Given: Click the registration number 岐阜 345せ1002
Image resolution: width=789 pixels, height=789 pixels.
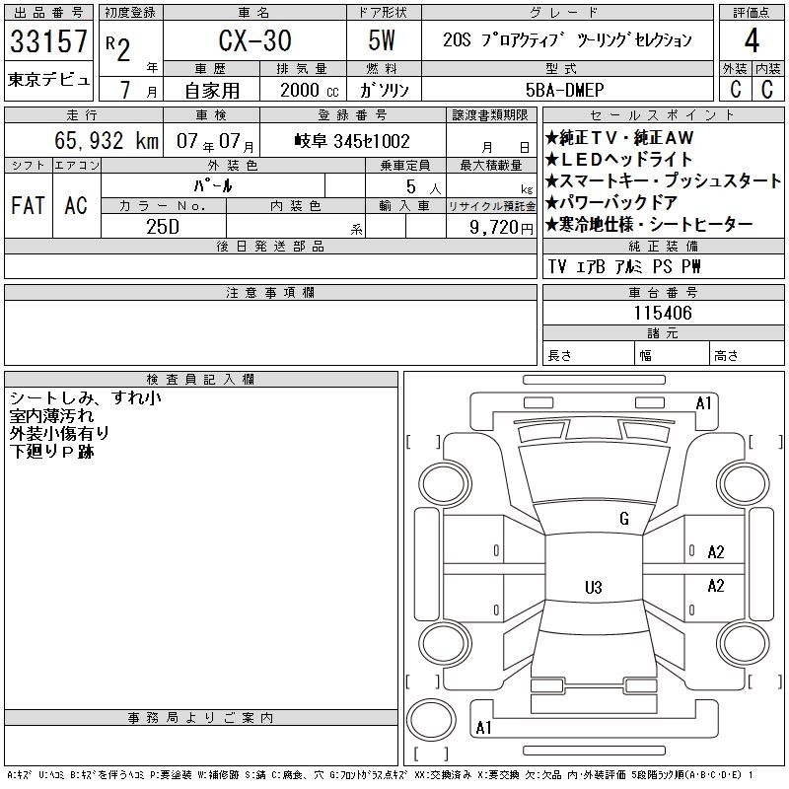Looking at the screenshot, I should pyautogui.click(x=352, y=141).
